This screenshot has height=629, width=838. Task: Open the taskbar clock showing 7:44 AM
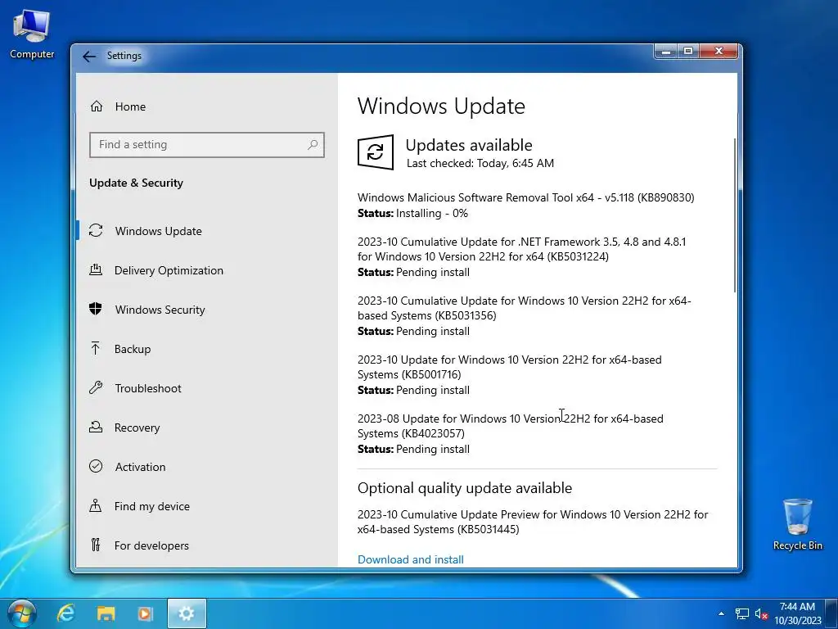tap(797, 613)
